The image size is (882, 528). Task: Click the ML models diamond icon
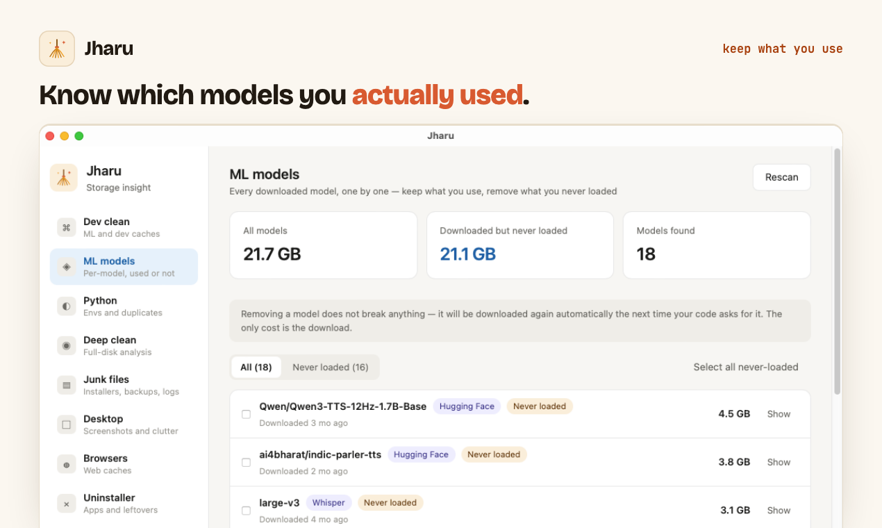click(67, 267)
